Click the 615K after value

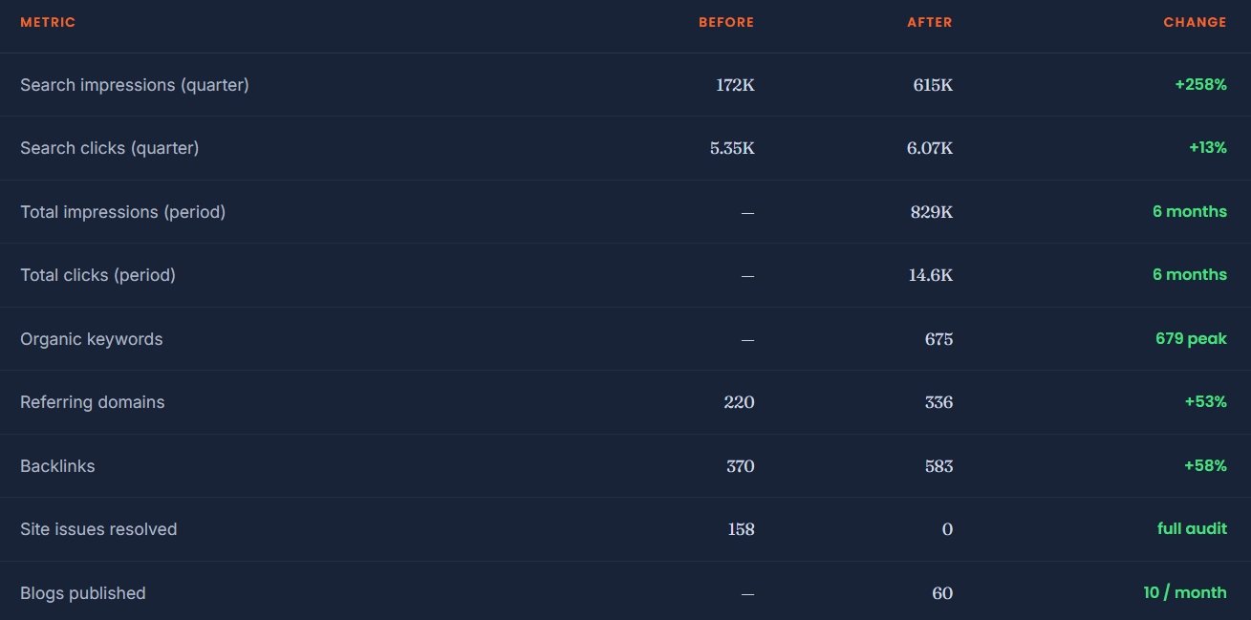[933, 85]
